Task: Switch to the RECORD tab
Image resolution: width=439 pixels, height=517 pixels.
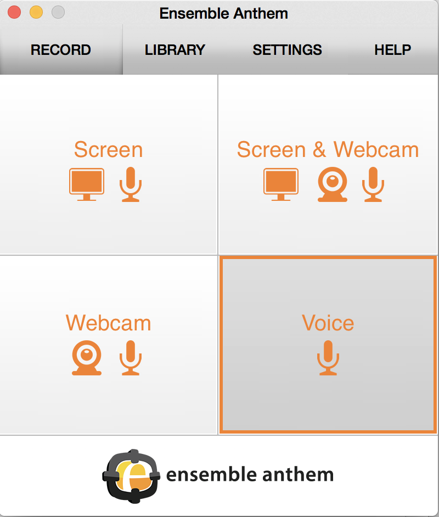Action: click(x=61, y=50)
